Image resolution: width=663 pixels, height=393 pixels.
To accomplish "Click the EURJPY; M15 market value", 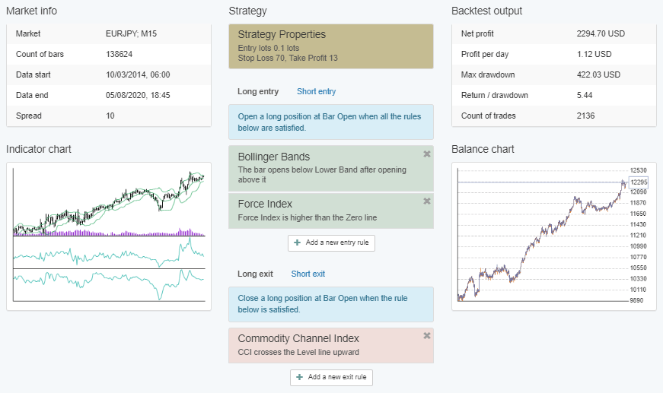I will [x=131, y=33].
